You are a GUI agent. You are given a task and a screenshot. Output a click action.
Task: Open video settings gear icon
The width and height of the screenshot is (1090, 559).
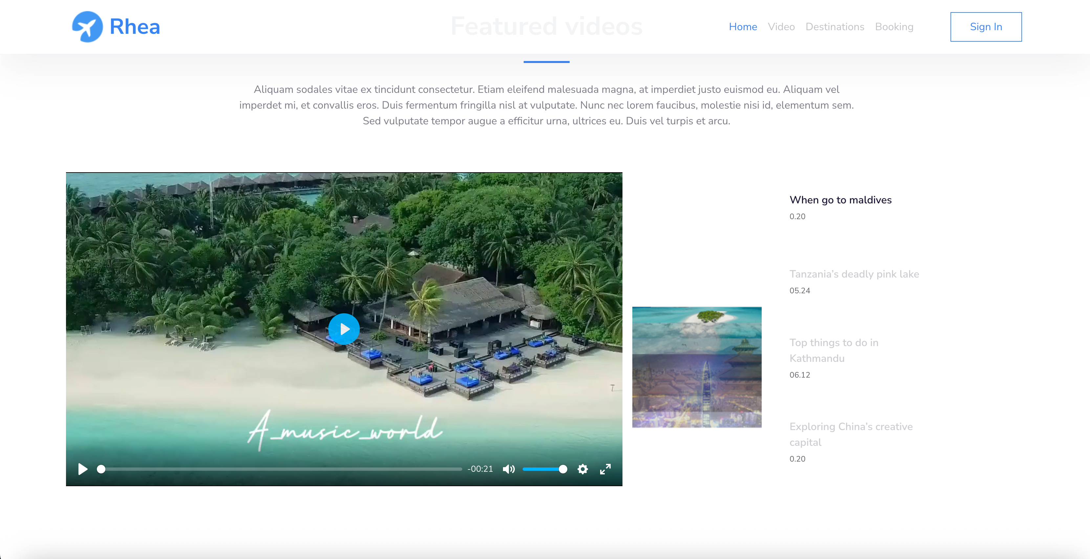coord(583,469)
